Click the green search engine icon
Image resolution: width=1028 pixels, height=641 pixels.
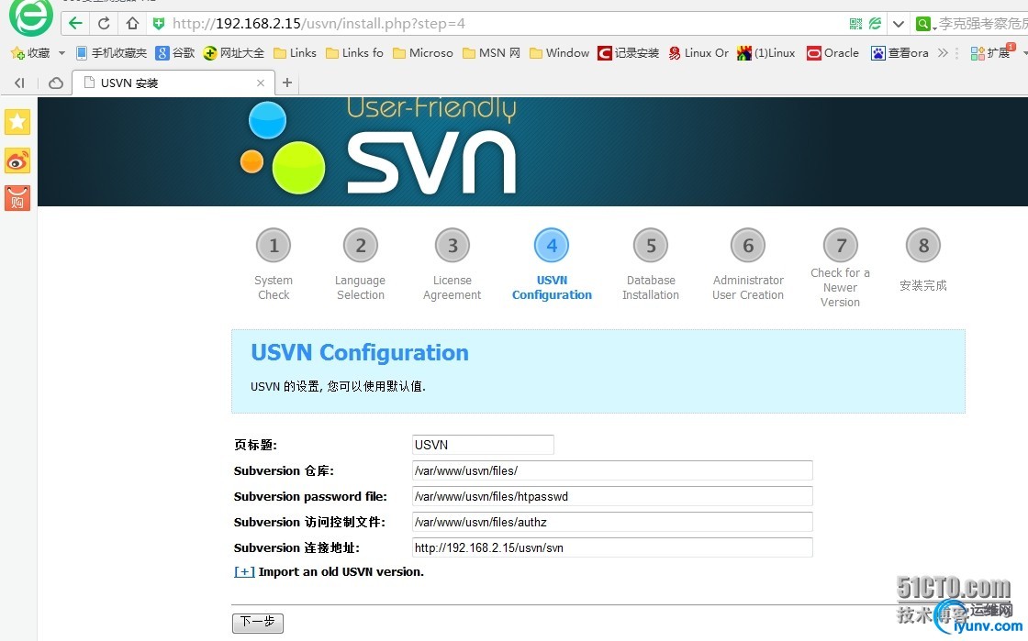[923, 24]
